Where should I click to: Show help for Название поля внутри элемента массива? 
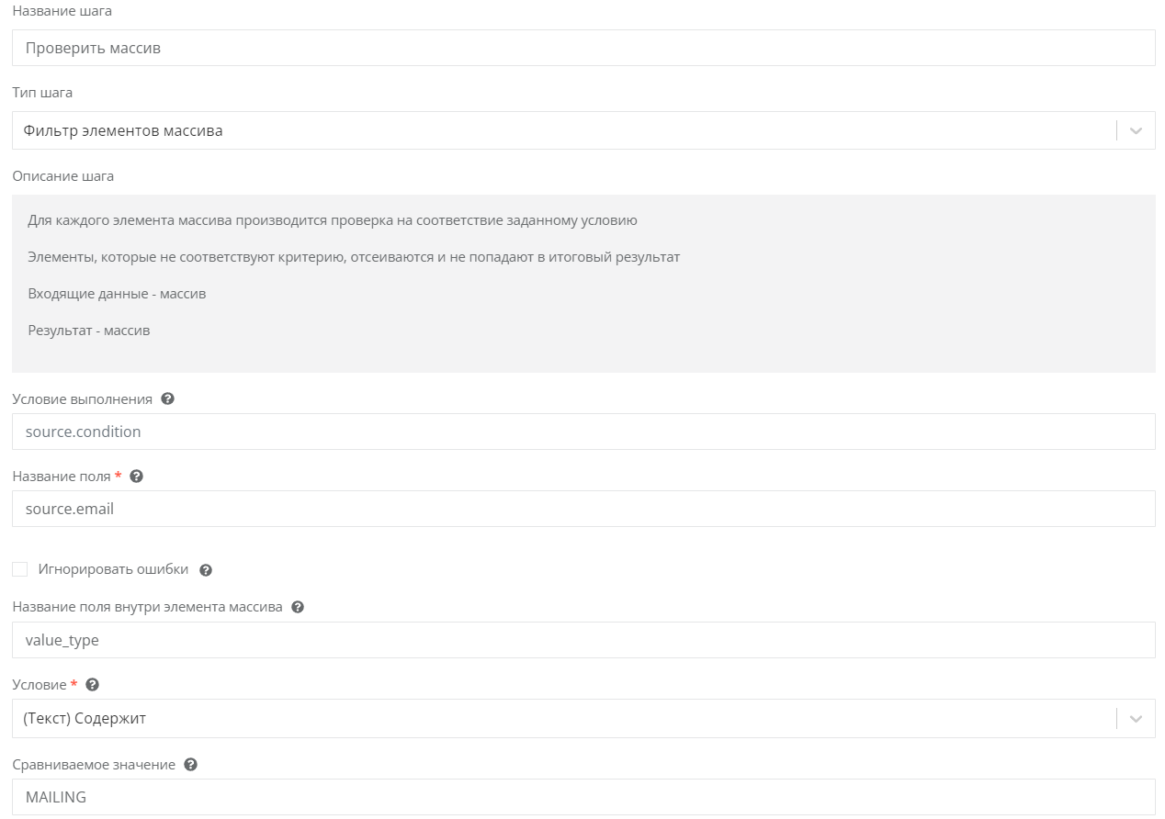(298, 608)
